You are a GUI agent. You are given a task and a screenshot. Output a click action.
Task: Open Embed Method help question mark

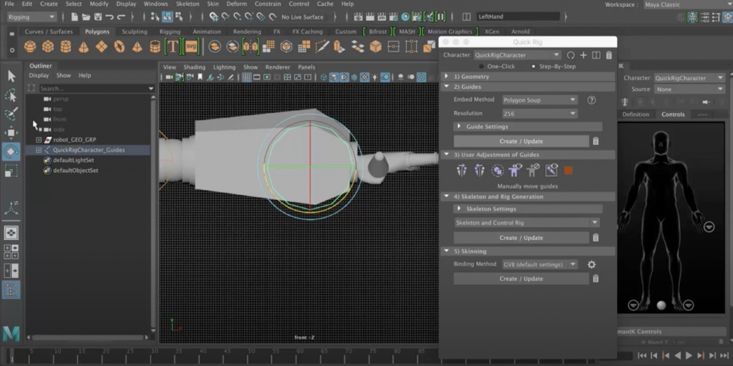pos(591,100)
